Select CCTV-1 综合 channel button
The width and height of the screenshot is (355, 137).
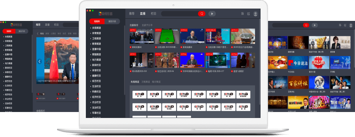[140, 95]
